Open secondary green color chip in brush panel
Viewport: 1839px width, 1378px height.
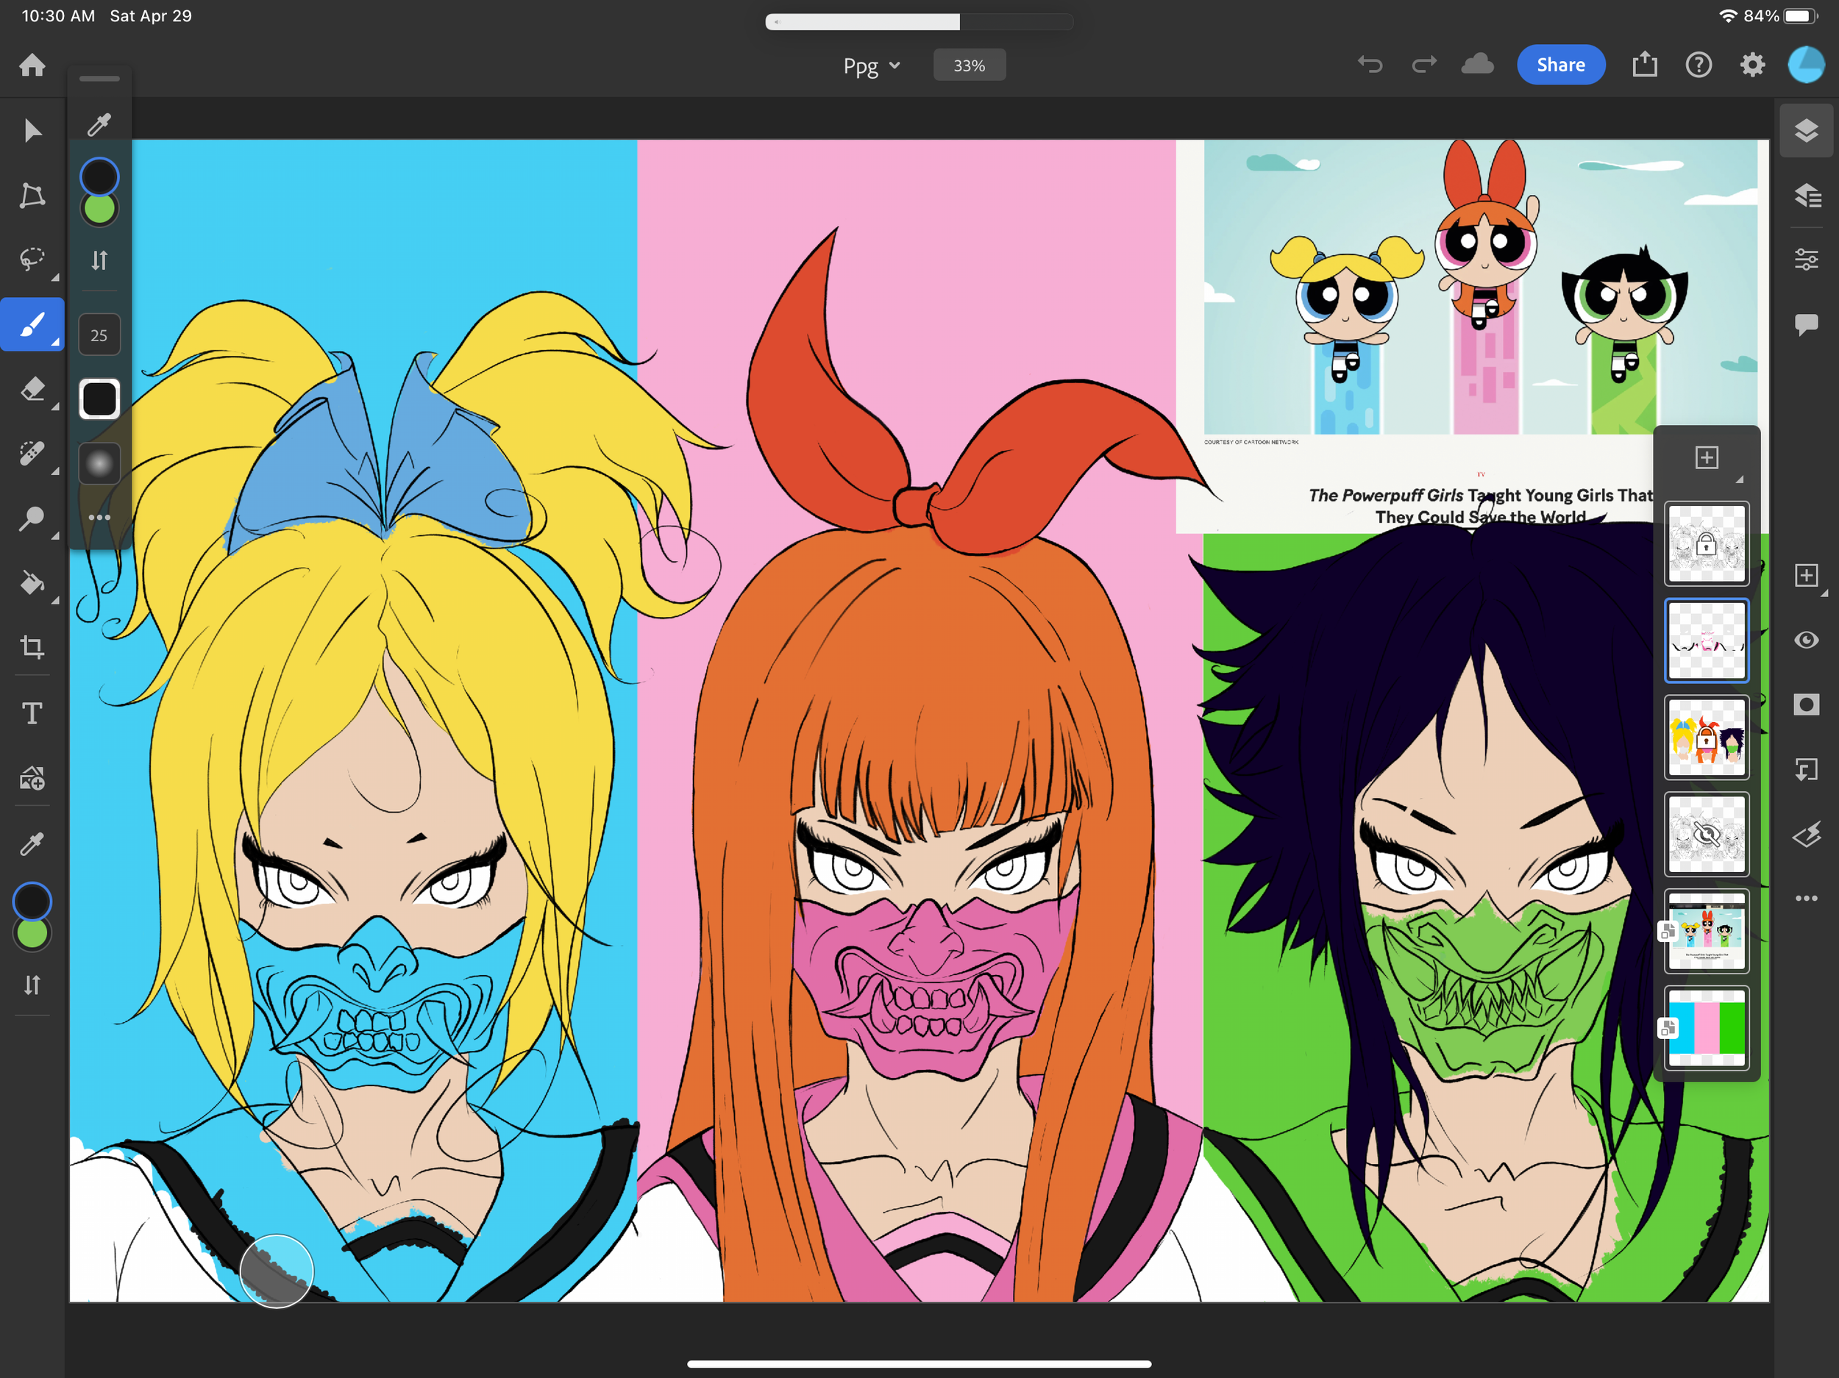tap(100, 210)
